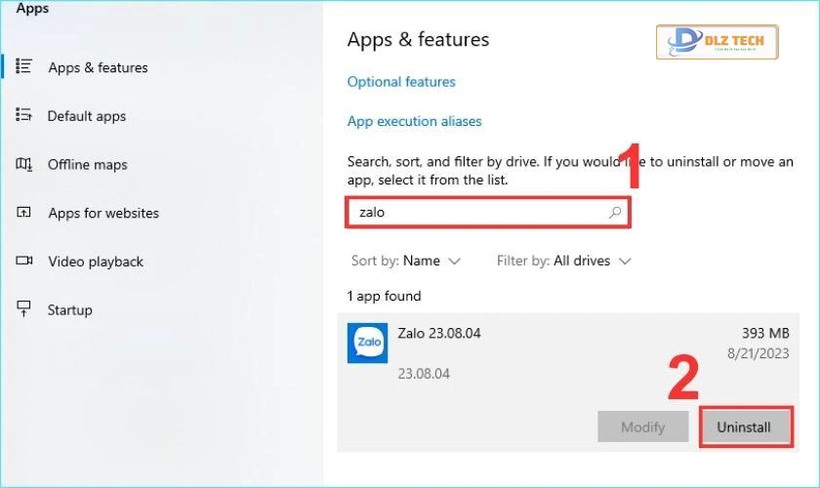Click the Offline maps map icon
Viewport: 820px width, 488px height.
pyautogui.click(x=23, y=164)
